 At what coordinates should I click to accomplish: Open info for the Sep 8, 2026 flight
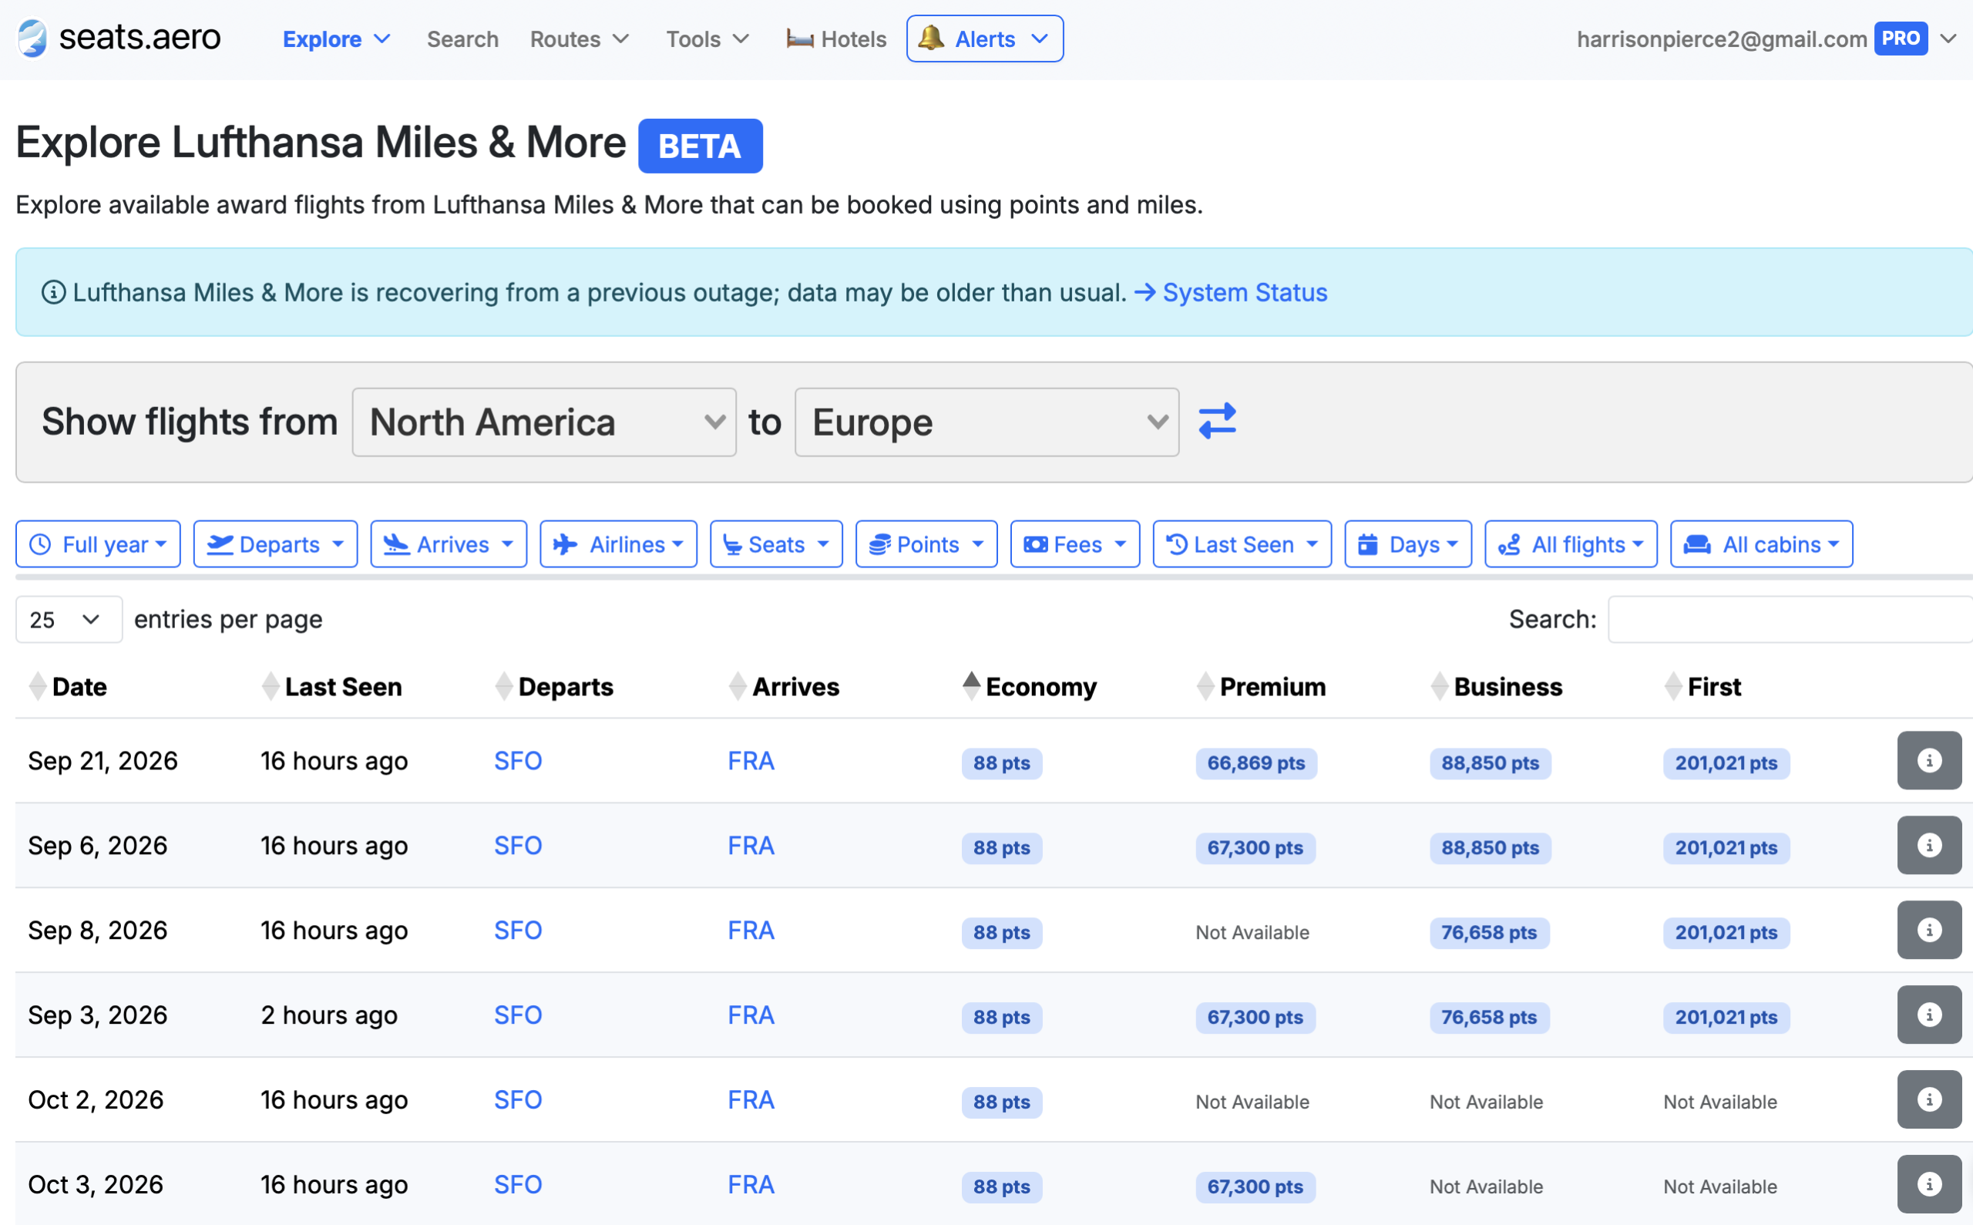1928,930
